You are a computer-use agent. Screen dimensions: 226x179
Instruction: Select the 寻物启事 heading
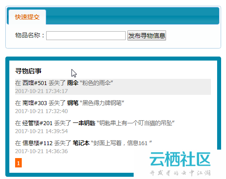28,71
